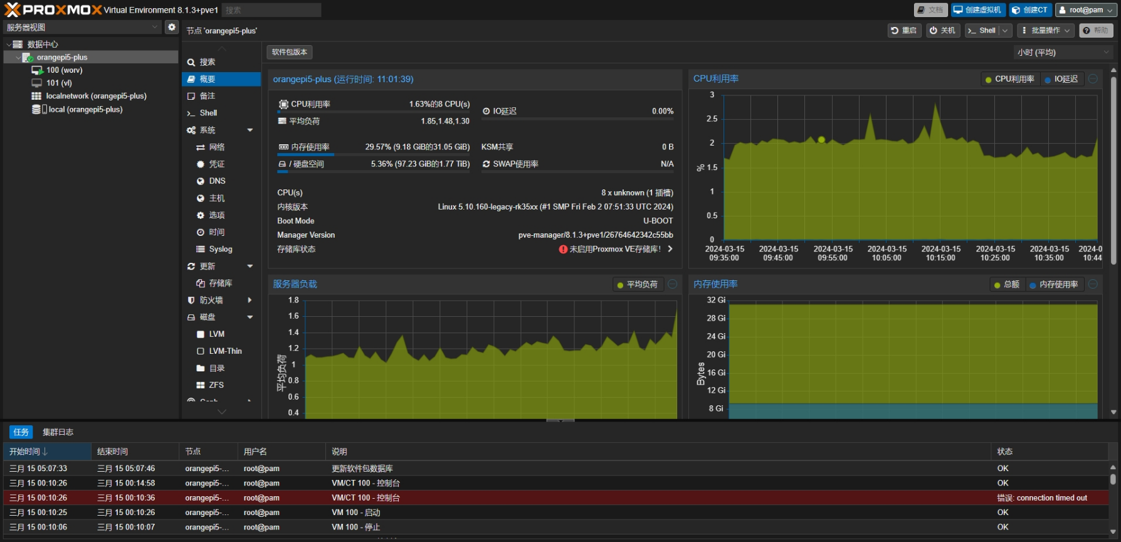Select VM 100 (worv) in tree

pos(64,70)
